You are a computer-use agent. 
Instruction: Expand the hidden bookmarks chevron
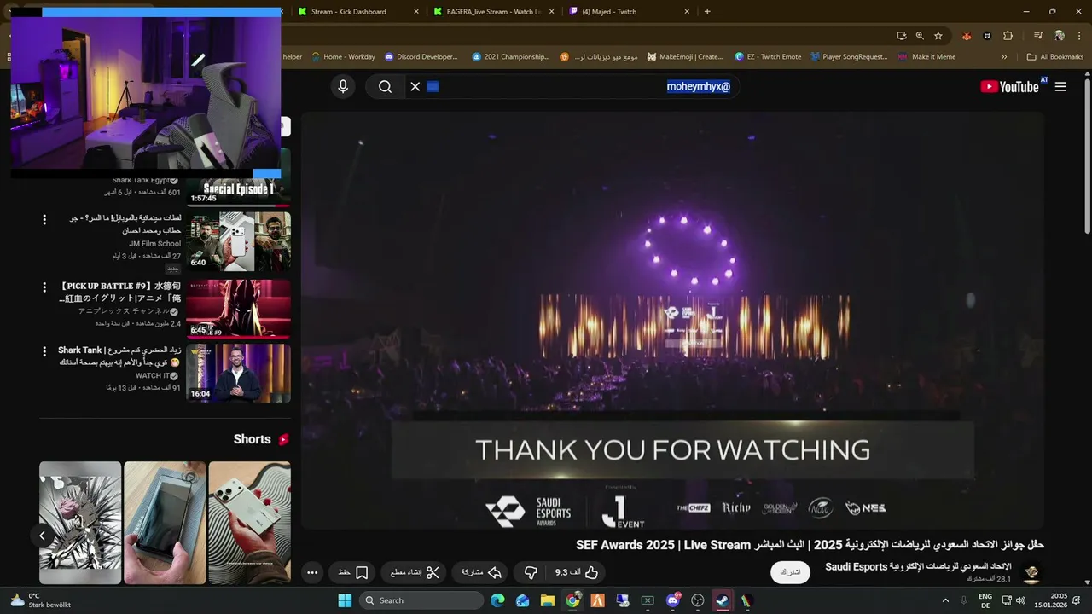coord(1004,57)
